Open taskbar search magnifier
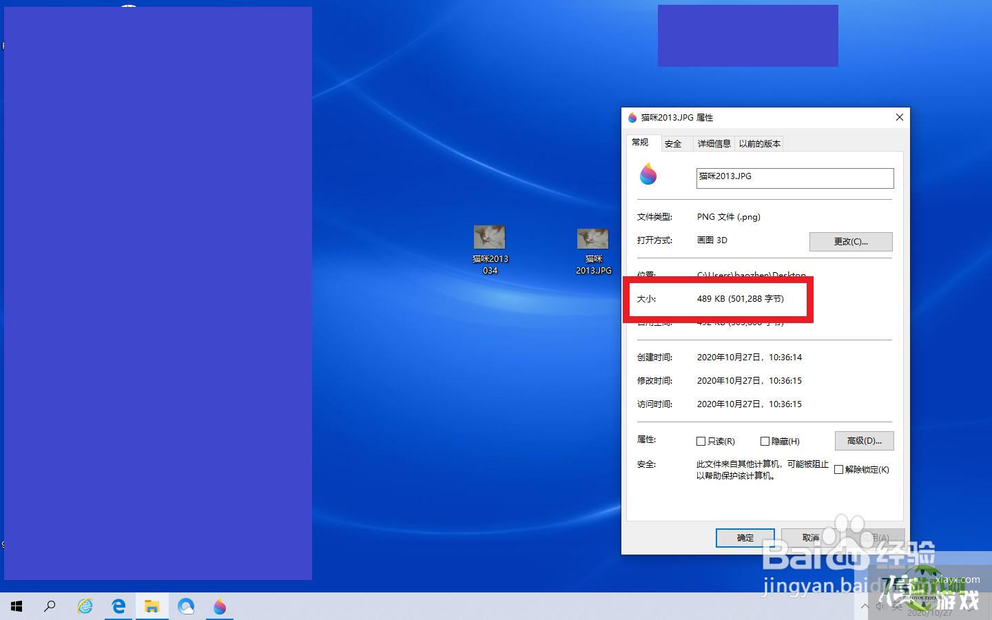The height and width of the screenshot is (620, 992). click(x=50, y=606)
